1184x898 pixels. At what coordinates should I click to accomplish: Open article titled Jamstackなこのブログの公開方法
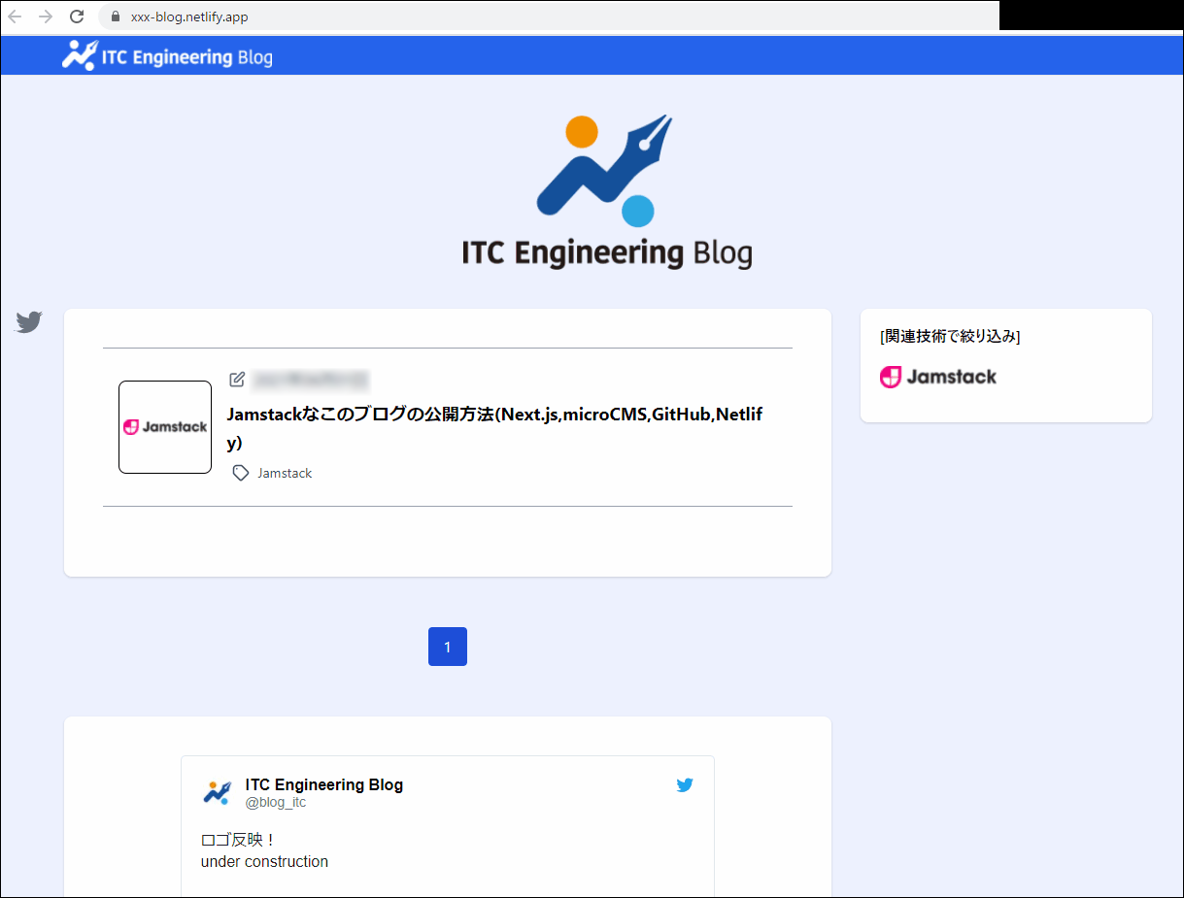point(494,428)
